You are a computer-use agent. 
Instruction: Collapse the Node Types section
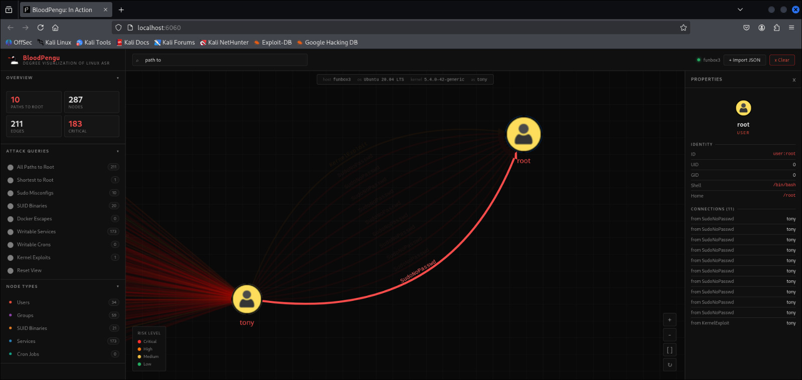tap(118, 287)
